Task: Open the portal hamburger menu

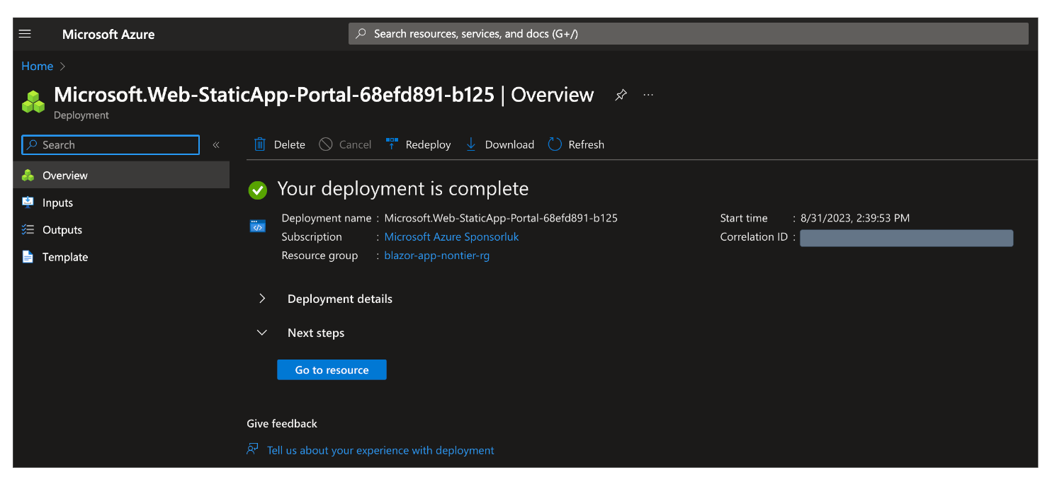Action: (24, 33)
